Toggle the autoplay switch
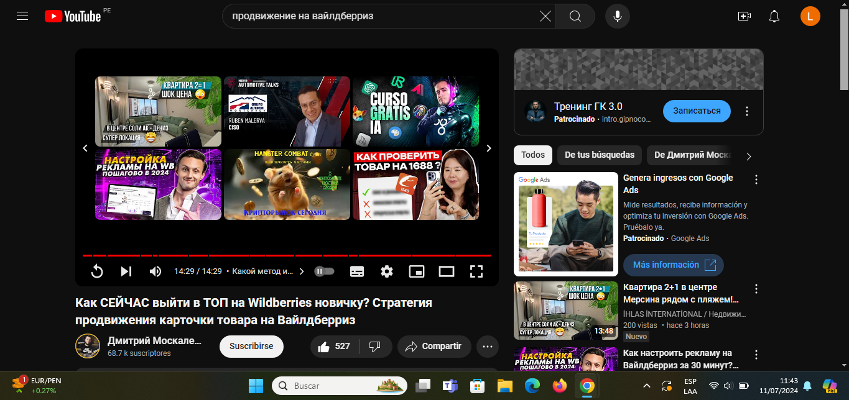Viewport: 849px width, 400px height. pos(324,271)
